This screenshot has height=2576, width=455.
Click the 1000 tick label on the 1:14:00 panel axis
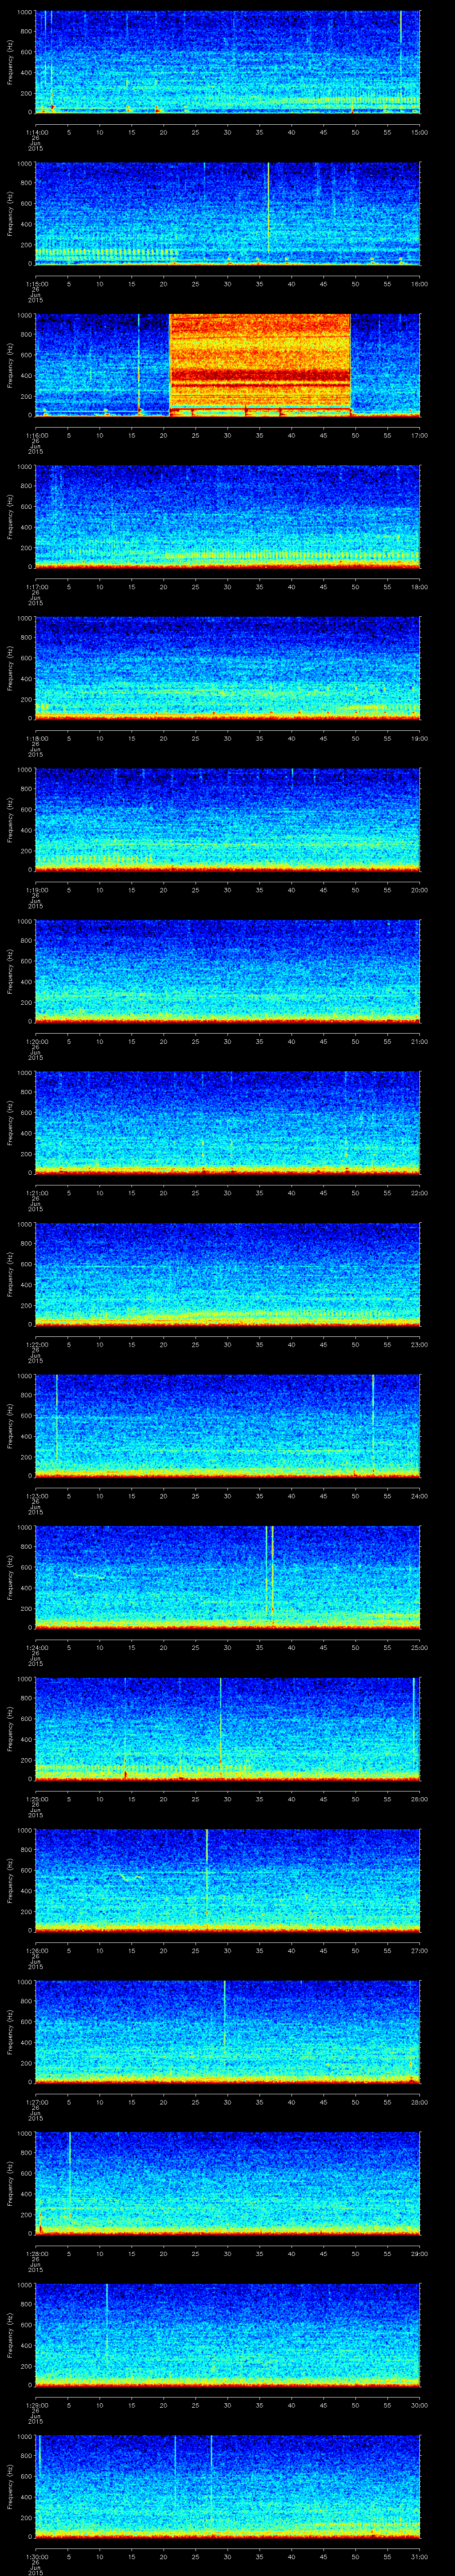pyautogui.click(x=25, y=12)
